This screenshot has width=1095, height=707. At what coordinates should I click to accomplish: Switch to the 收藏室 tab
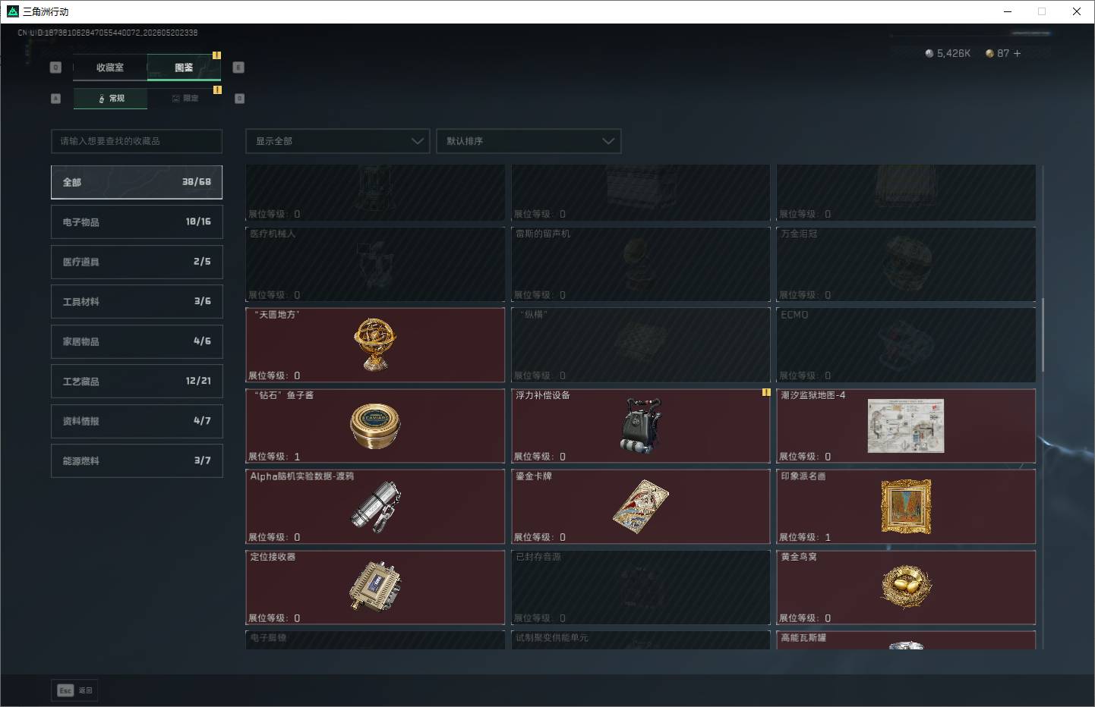pos(110,68)
